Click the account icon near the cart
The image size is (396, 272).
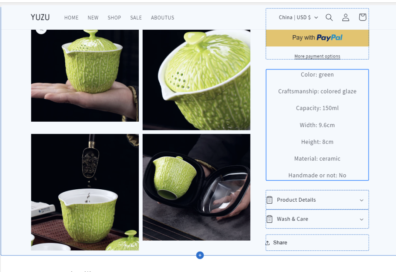tap(345, 17)
